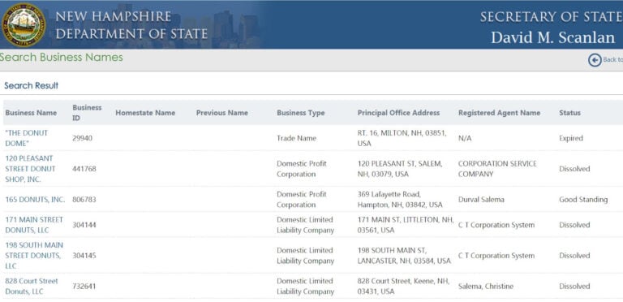
Task: Click the Business ID column header
Action: coord(87,113)
